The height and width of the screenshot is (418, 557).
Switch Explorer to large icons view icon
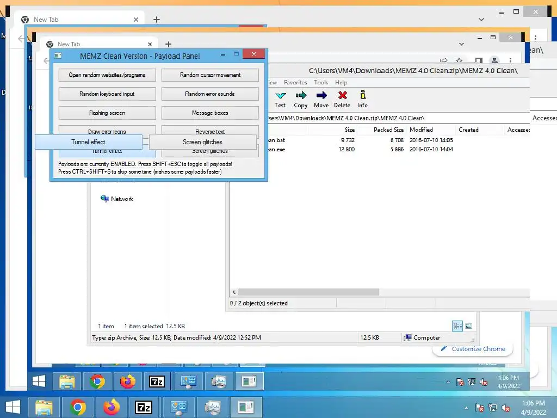[x=468, y=326]
